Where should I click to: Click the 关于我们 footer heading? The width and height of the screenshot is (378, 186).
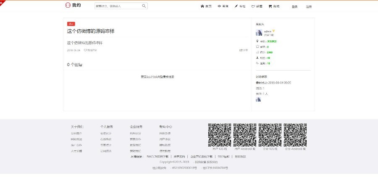(77, 126)
